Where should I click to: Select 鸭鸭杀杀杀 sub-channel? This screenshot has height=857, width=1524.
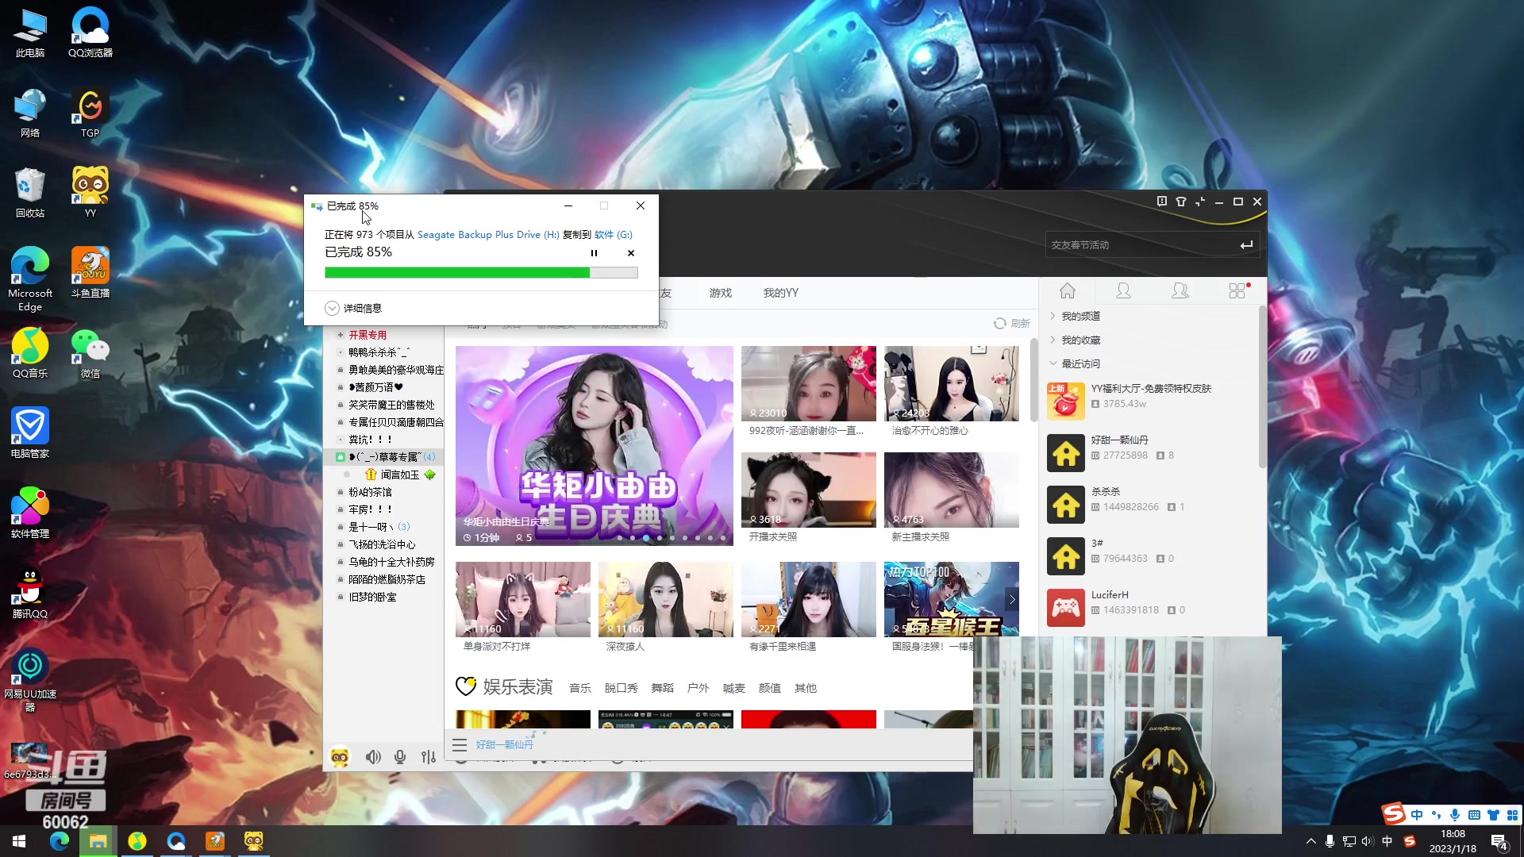379,352
